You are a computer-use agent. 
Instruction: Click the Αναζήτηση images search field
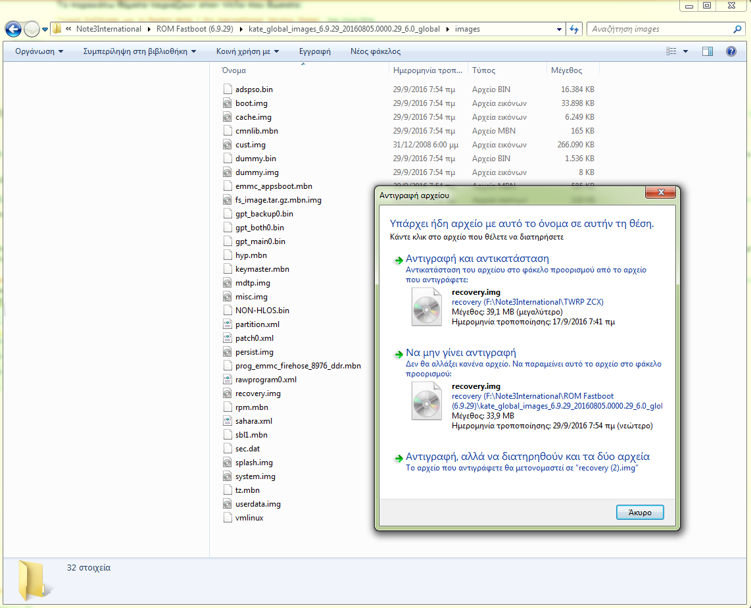pos(658,29)
